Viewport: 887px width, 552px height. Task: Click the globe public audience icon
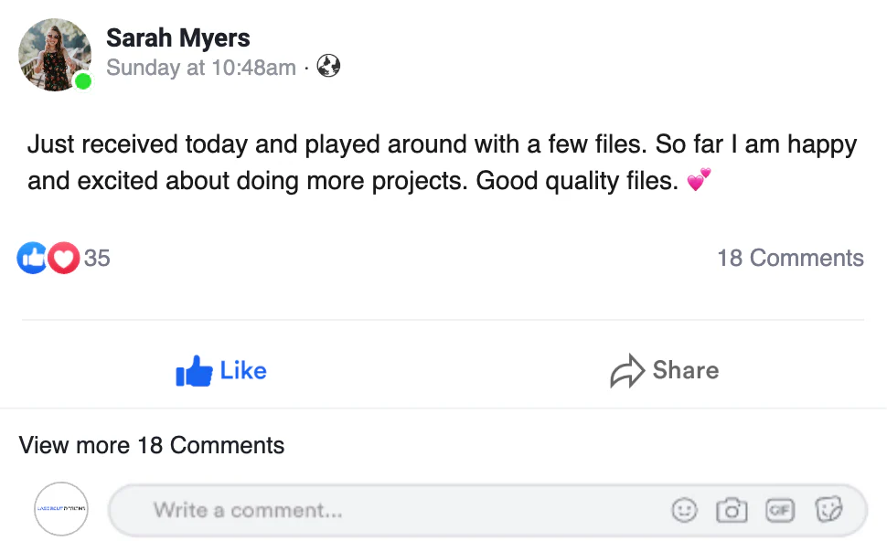328,66
